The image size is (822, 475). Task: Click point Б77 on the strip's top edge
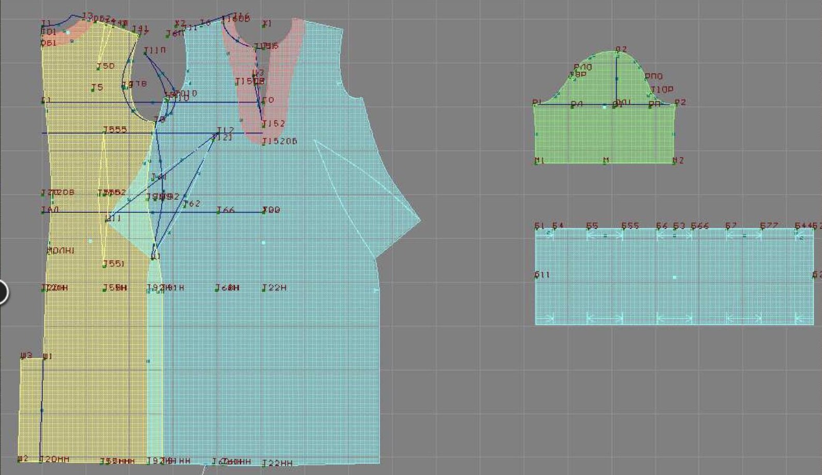769,226
